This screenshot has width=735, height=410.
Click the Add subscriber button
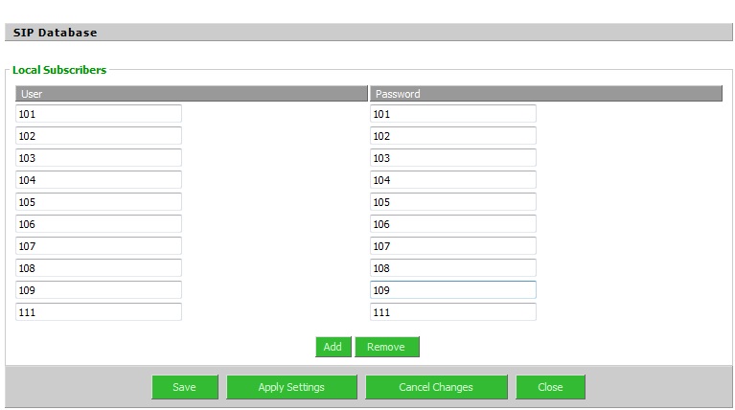click(333, 347)
